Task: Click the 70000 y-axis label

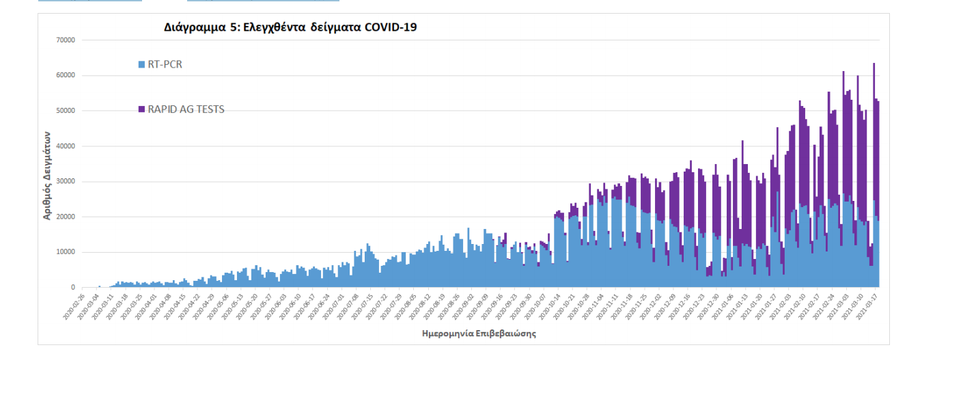Action: click(x=66, y=40)
